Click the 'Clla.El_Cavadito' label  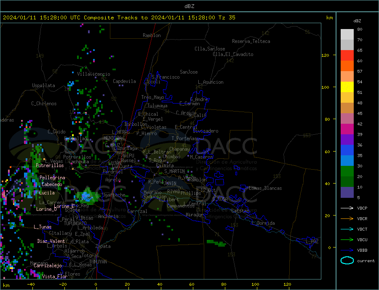(233, 54)
